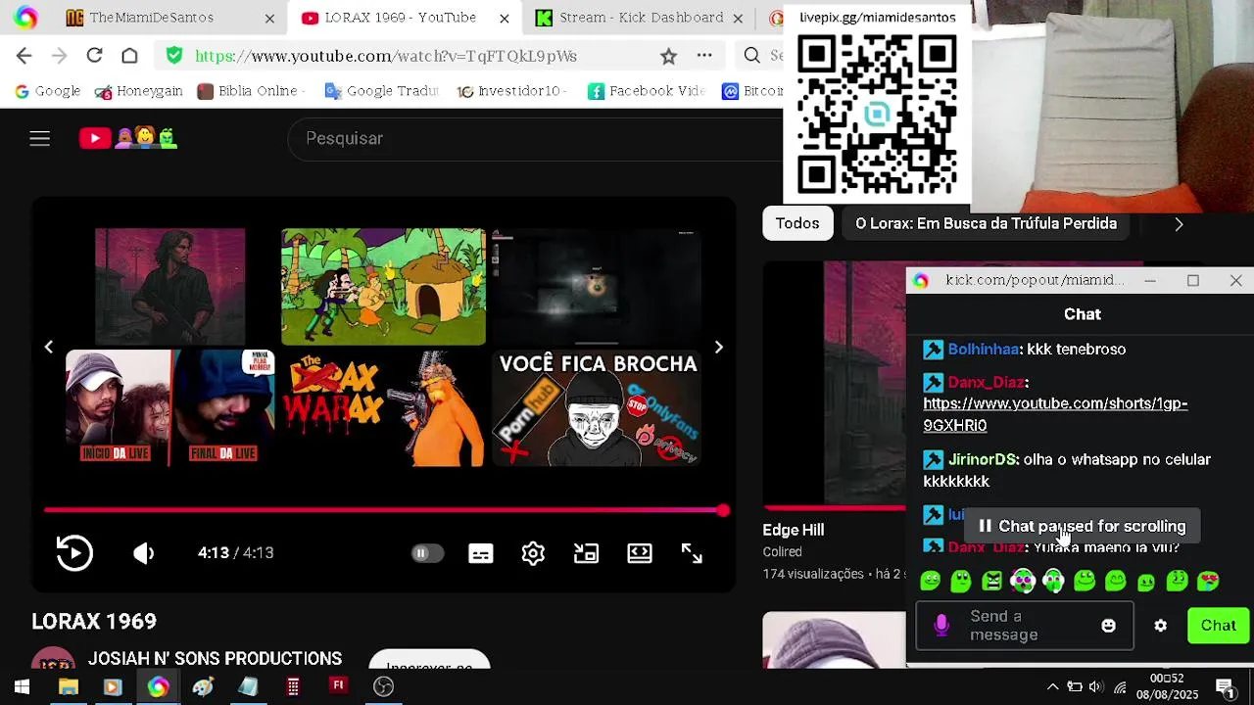Reload the YouTube page
1254x705 pixels.
[94, 56]
